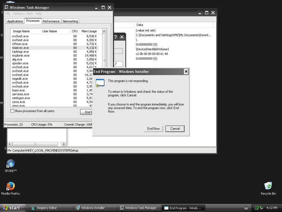Image resolution: width=282 pixels, height=212 pixels.
Task: Select End Program taskbar button
Action: [183, 208]
